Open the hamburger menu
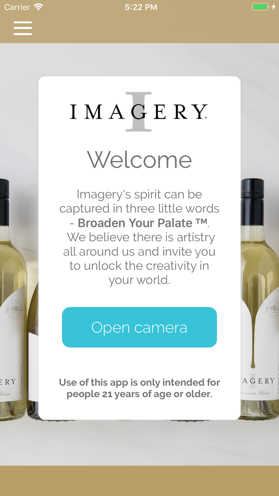The width and height of the screenshot is (279, 496). 23,28
